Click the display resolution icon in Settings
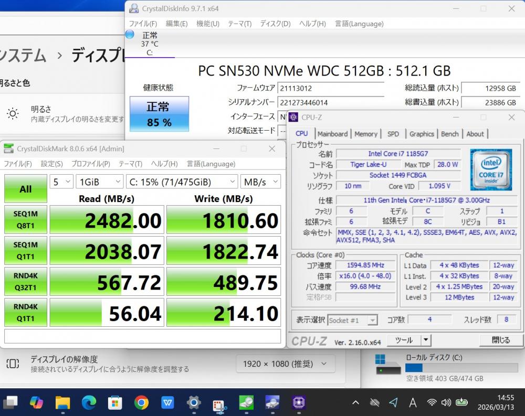Viewport: 525px width, 416px height. tap(13, 364)
